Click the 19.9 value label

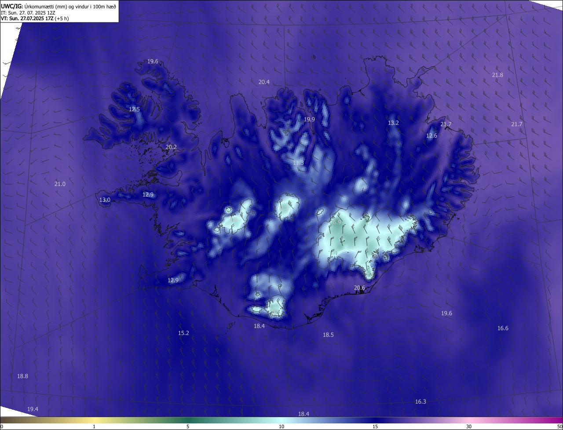(310, 119)
